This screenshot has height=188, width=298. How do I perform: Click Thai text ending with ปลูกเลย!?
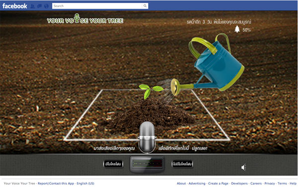pyautogui.click(x=183, y=148)
